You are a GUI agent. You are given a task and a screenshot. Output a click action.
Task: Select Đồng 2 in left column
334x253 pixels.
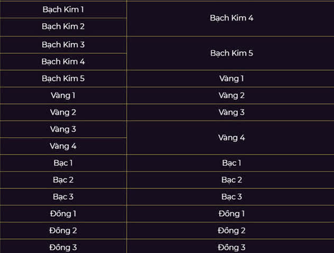coord(63,231)
